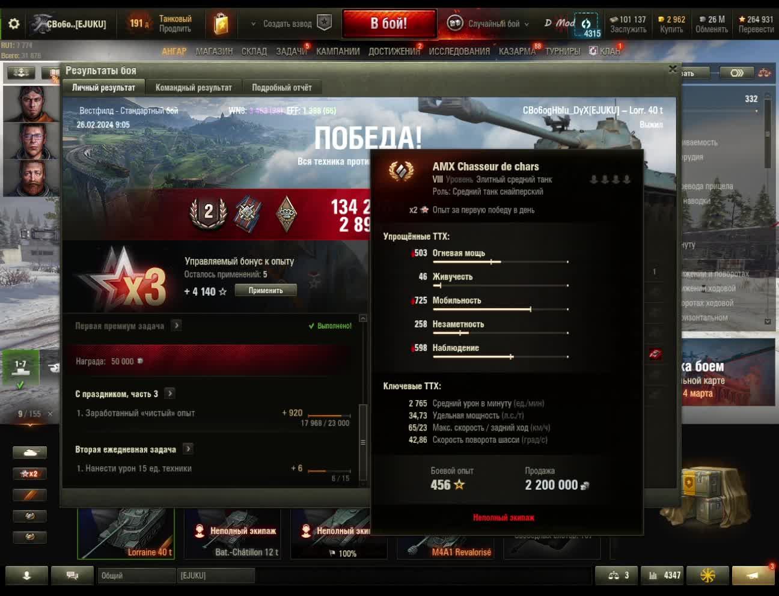Toggle the x2 first victory carousel filter
The width and height of the screenshot is (779, 596).
pos(29,473)
